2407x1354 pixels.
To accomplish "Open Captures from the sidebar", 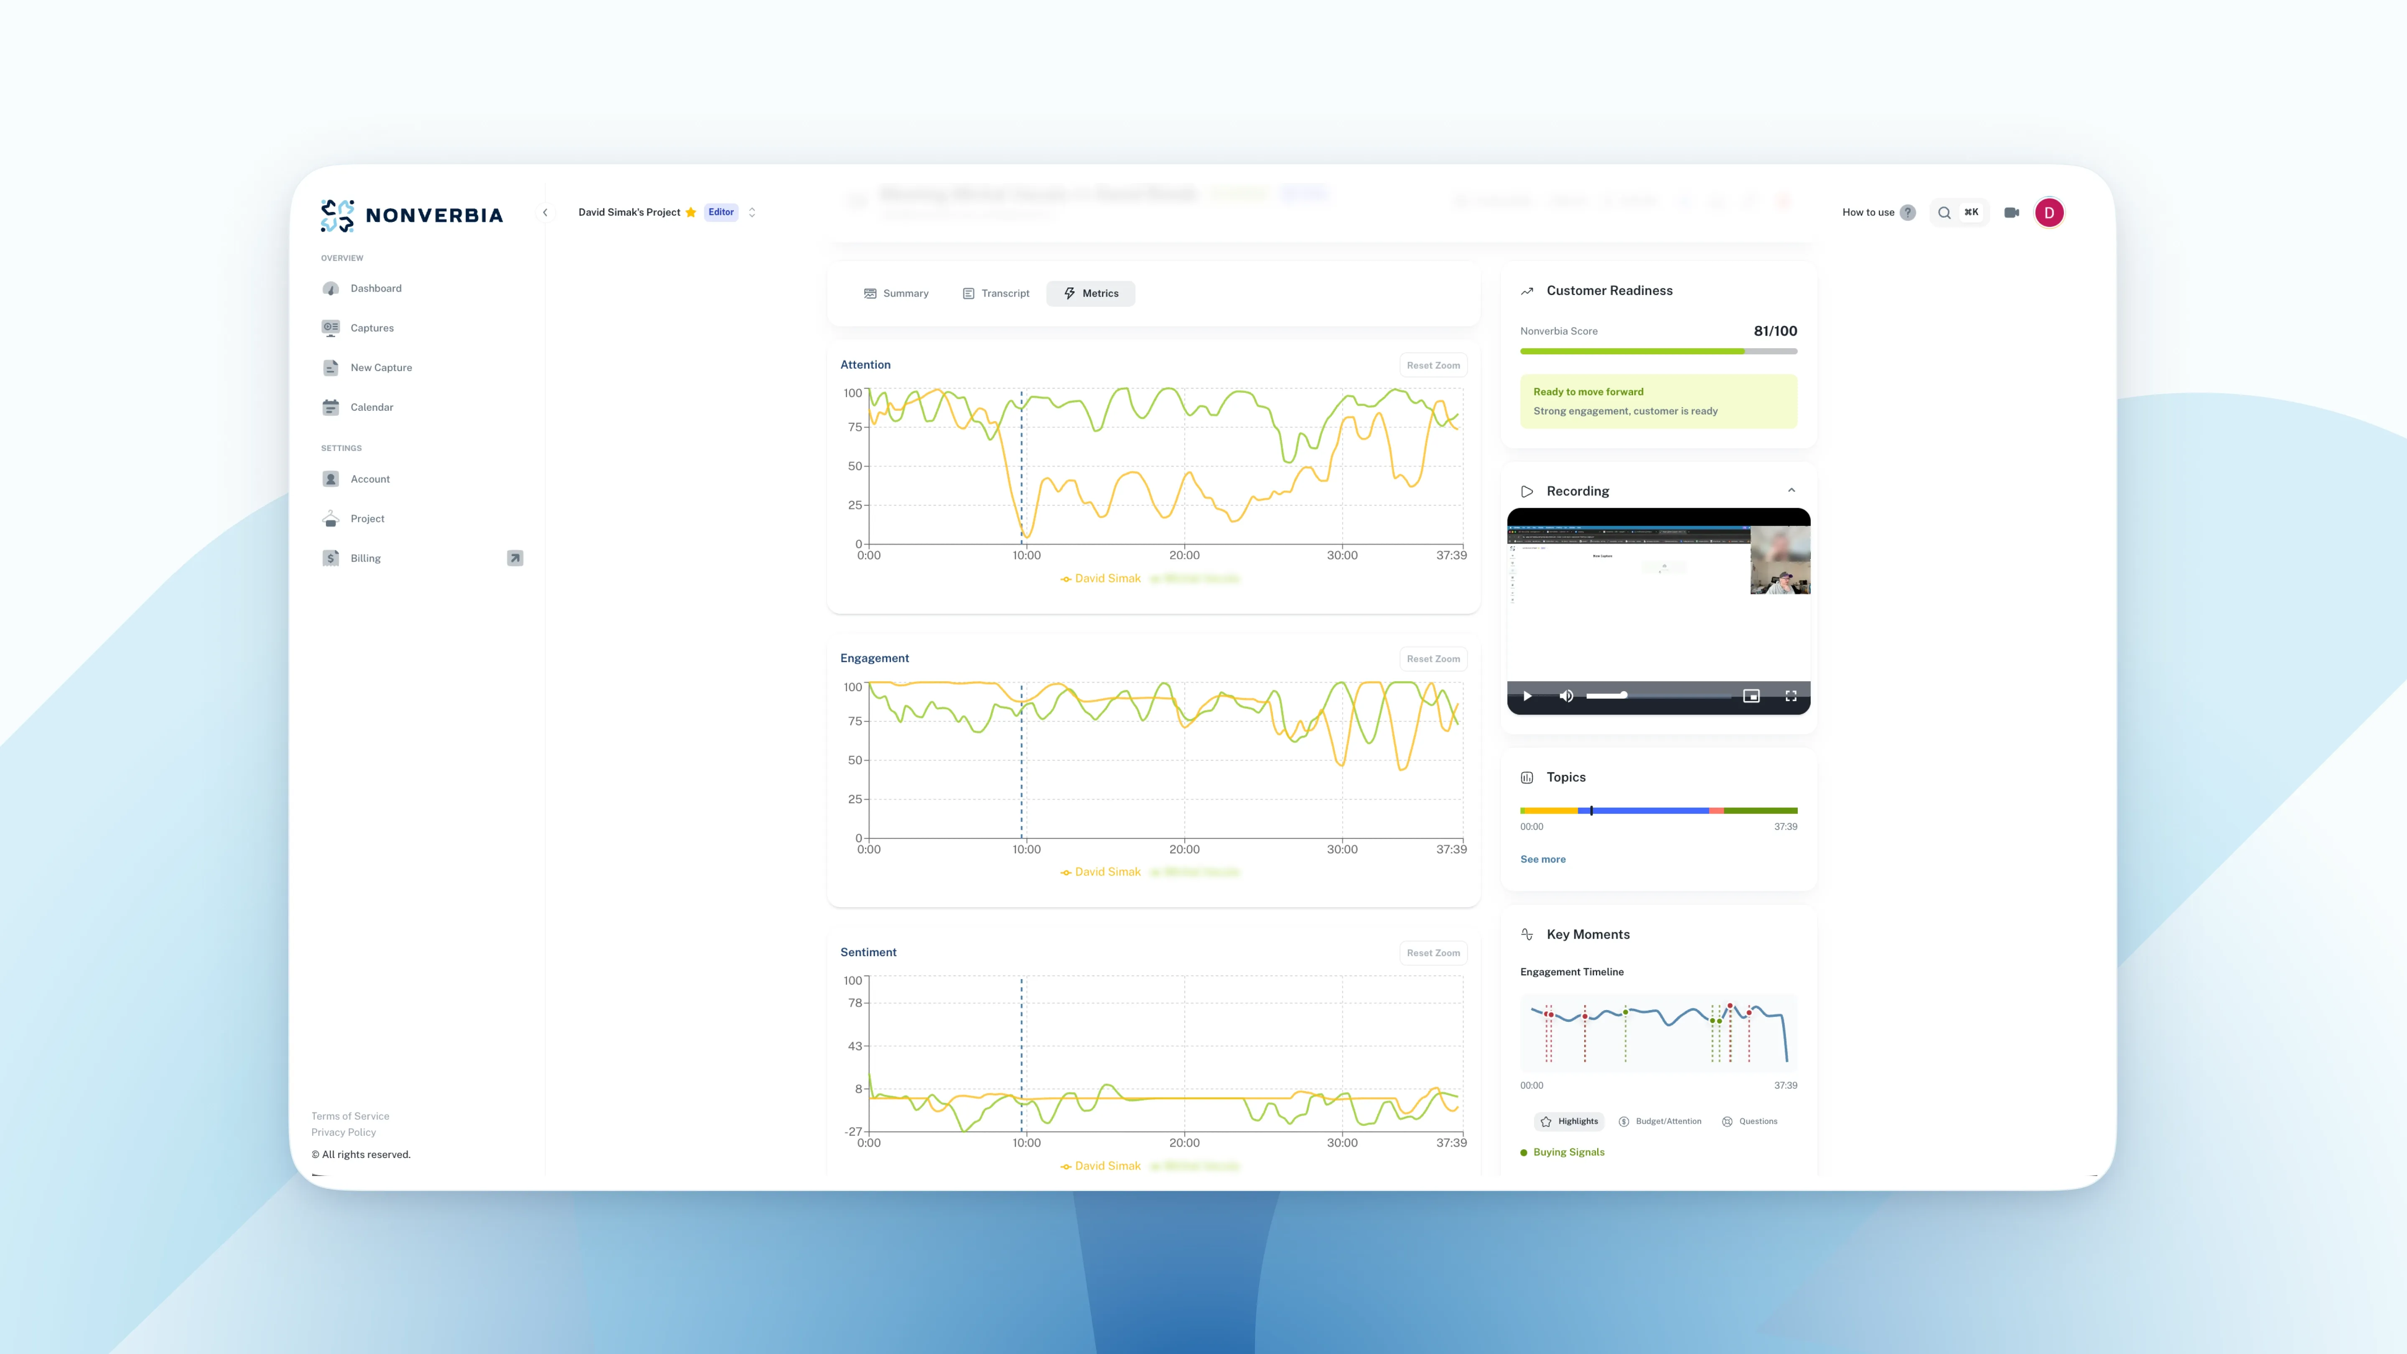I will coord(371,328).
